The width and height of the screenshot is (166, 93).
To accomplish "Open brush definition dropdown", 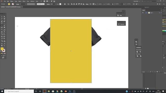I will coord(45,4).
